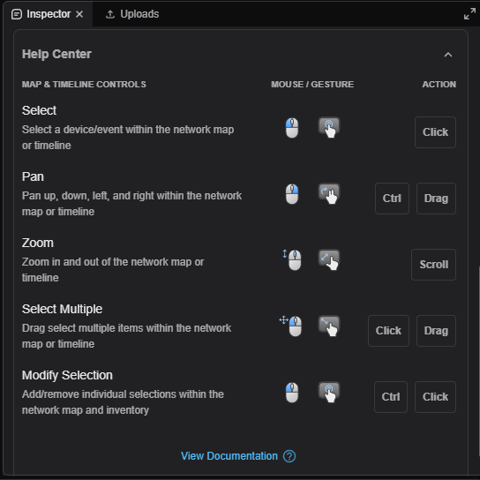Screen dimensions: 480x480
Task: Click the Pan touch gesture icon
Action: [x=329, y=193]
